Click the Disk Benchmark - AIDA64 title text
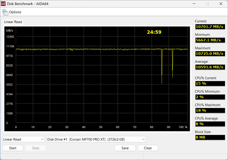 (x=28, y=4)
